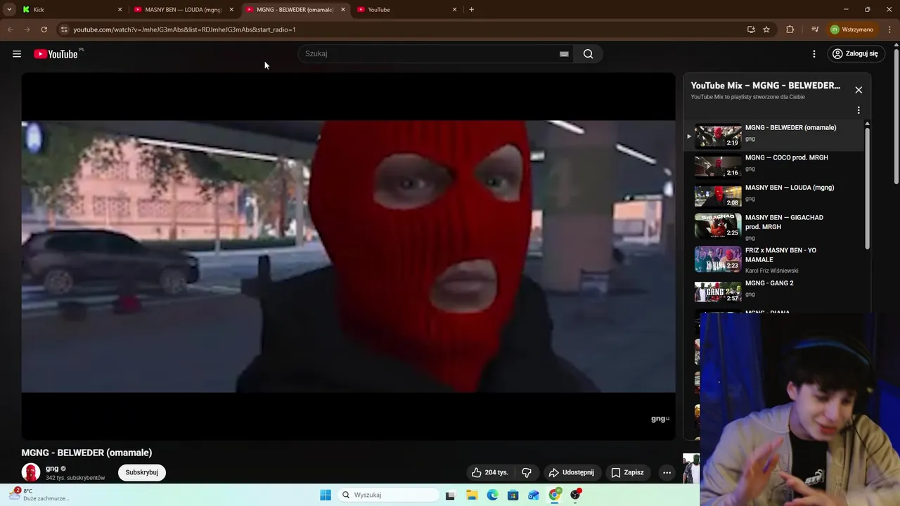Open the tab search dropdown arrow
900x506 pixels.
click(x=9, y=9)
